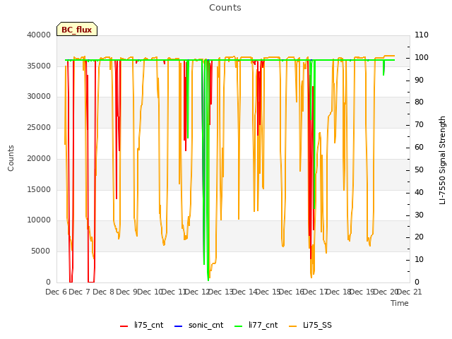Image resolution: width=452 pixels, height=339 pixels.
Task: Click the left axis label Counts
Action: [x=11, y=158]
